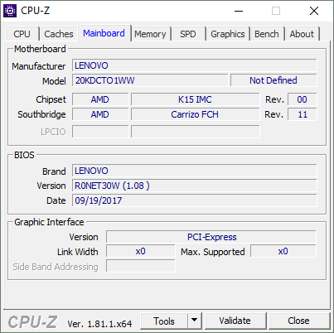The image size is (334, 333).
Task: Go to the SPD tab
Action: pos(188,34)
